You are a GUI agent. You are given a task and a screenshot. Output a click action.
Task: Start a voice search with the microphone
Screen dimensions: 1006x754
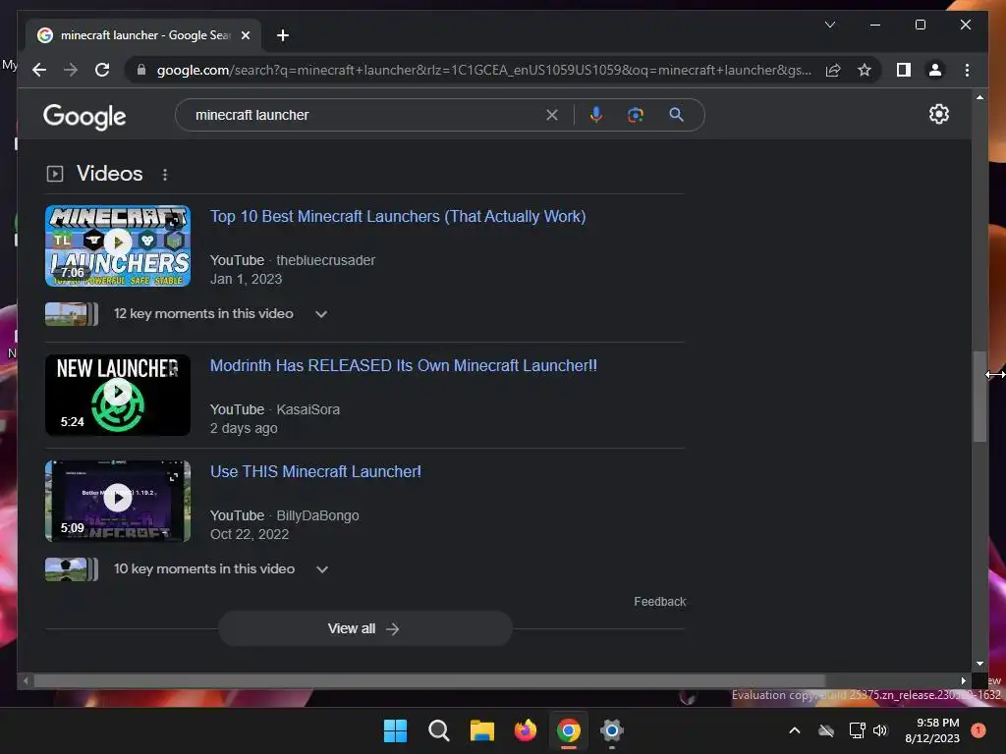coord(596,115)
